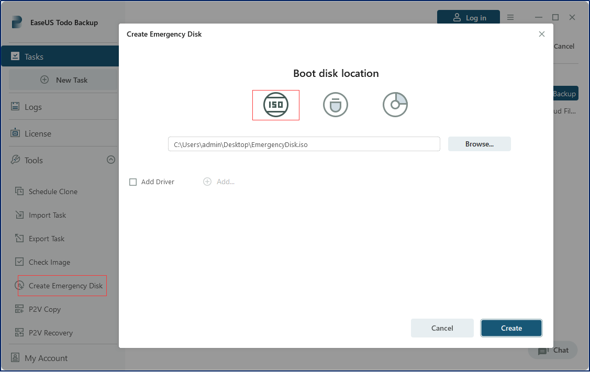Click the Export Task icon
The image size is (590, 372).
(19, 238)
